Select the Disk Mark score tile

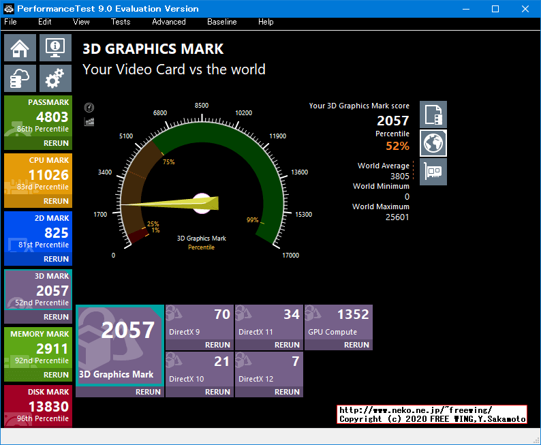coord(37,406)
